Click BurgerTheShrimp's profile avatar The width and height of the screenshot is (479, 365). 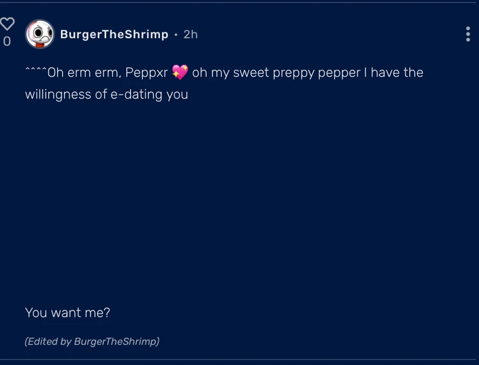tap(39, 34)
